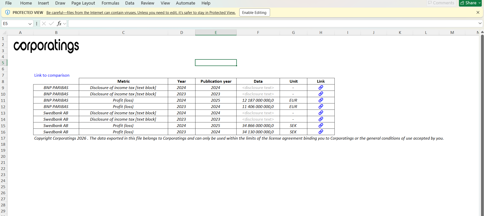Open the Share button dropdown arrow

click(479, 3)
